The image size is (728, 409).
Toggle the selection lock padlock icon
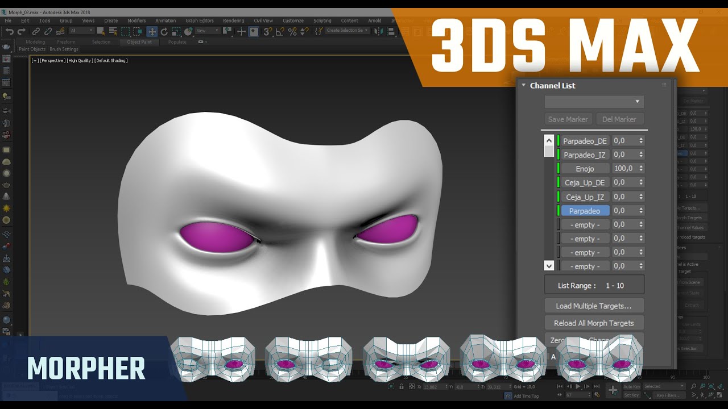tap(402, 386)
